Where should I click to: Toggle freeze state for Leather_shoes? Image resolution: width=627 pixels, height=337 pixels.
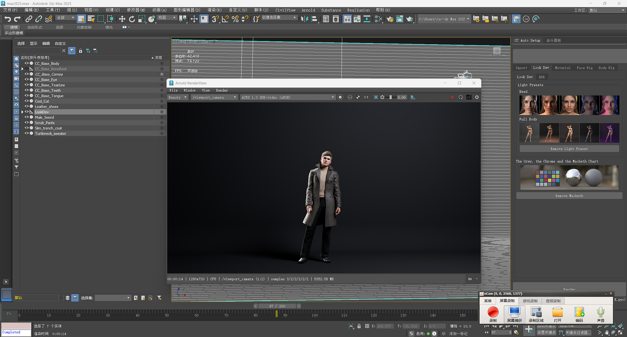pos(162,106)
